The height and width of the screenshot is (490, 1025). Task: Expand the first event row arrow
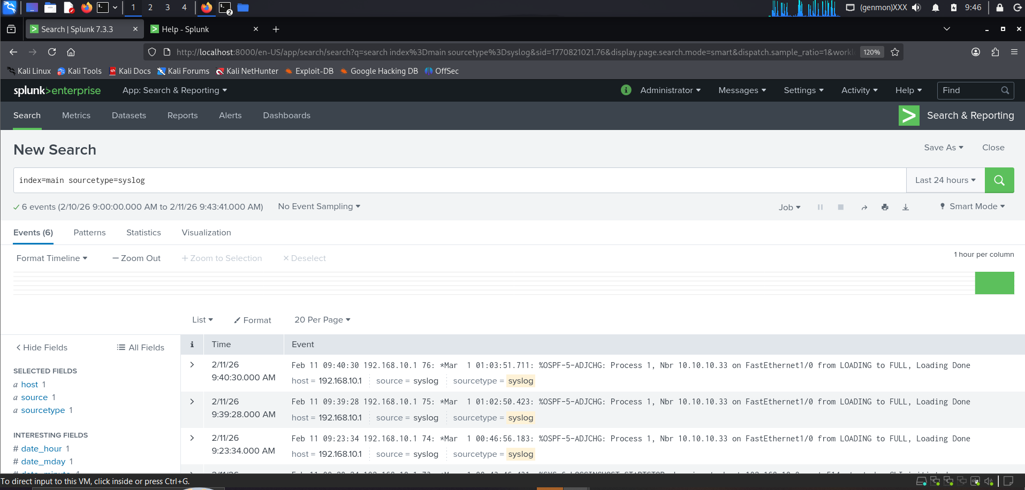(x=192, y=364)
